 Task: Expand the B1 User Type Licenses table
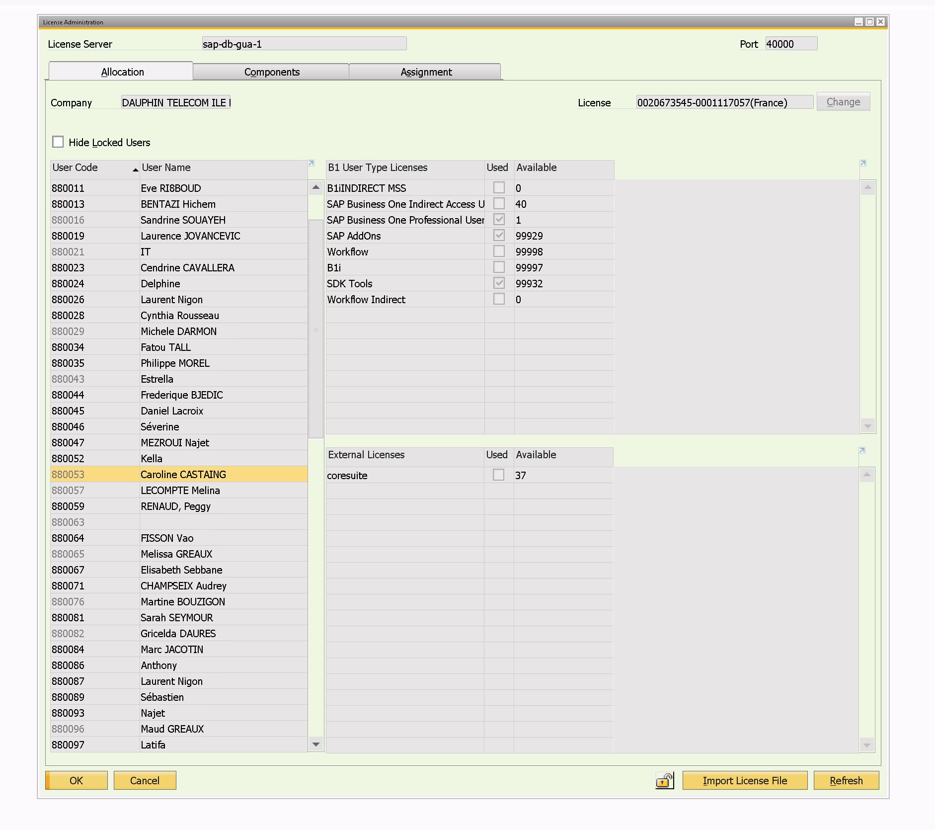(863, 163)
